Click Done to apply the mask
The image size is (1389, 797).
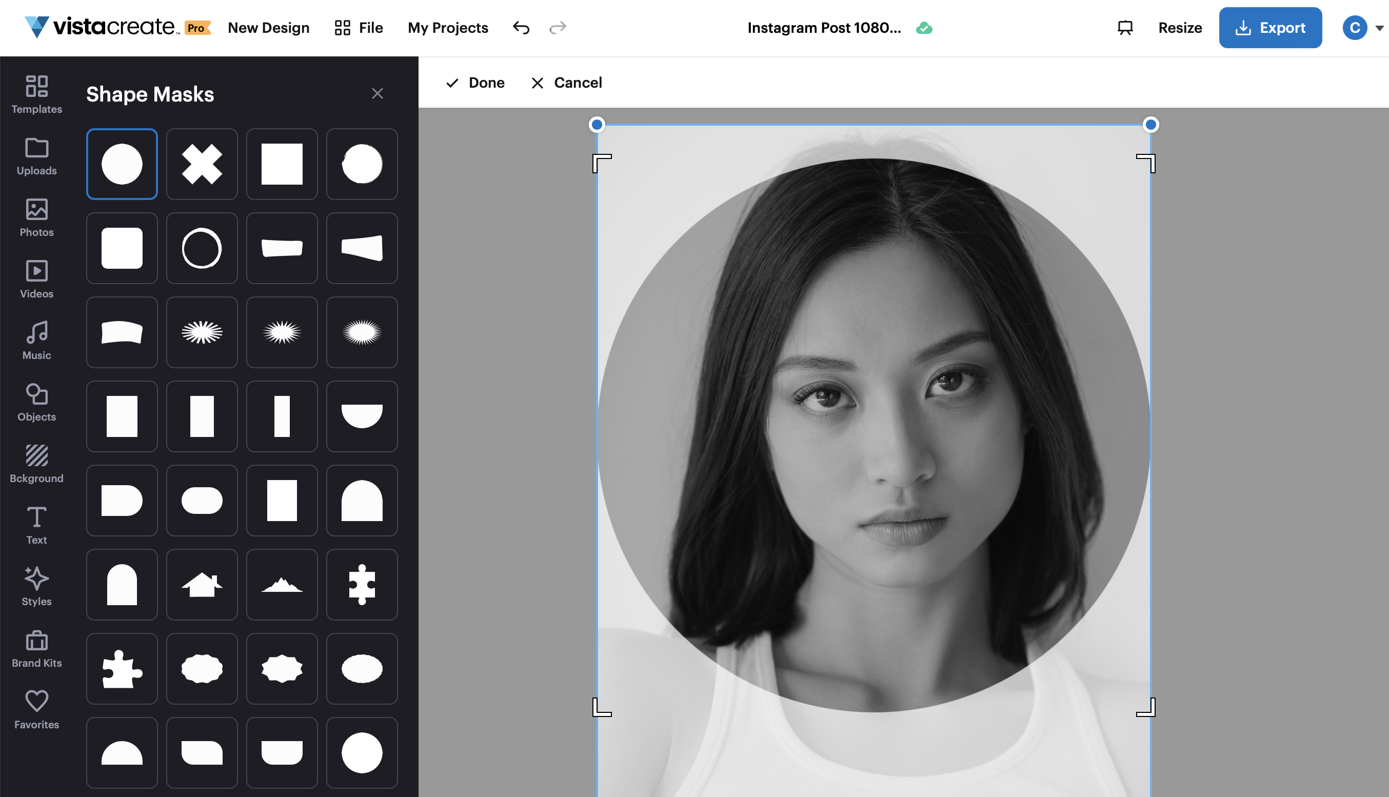tap(475, 82)
